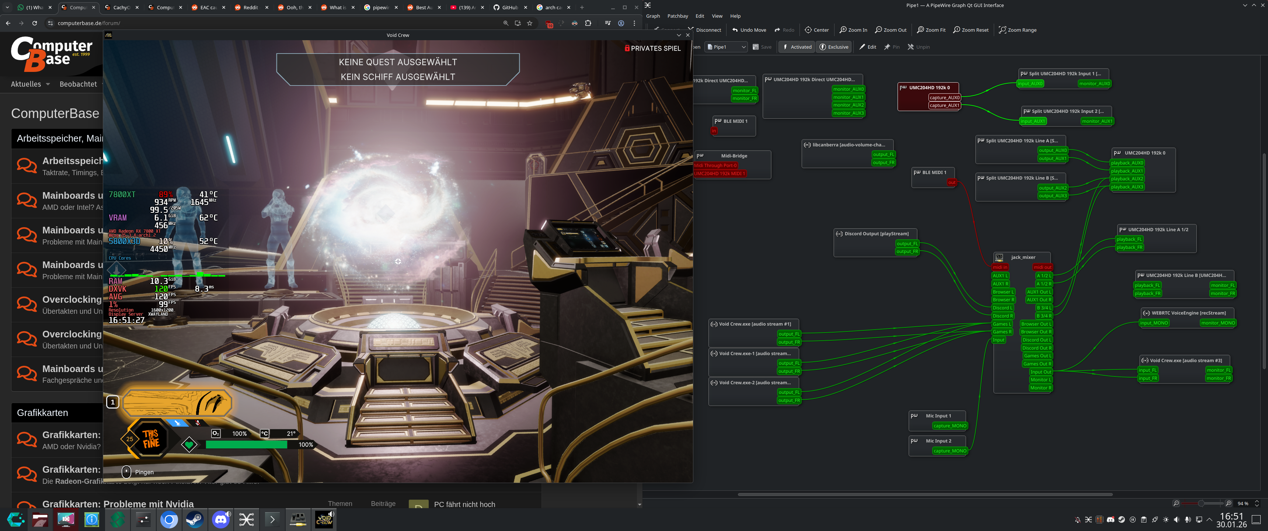Image resolution: width=1268 pixels, height=531 pixels.
Task: Bookmark this page with the star icon
Action: click(530, 23)
